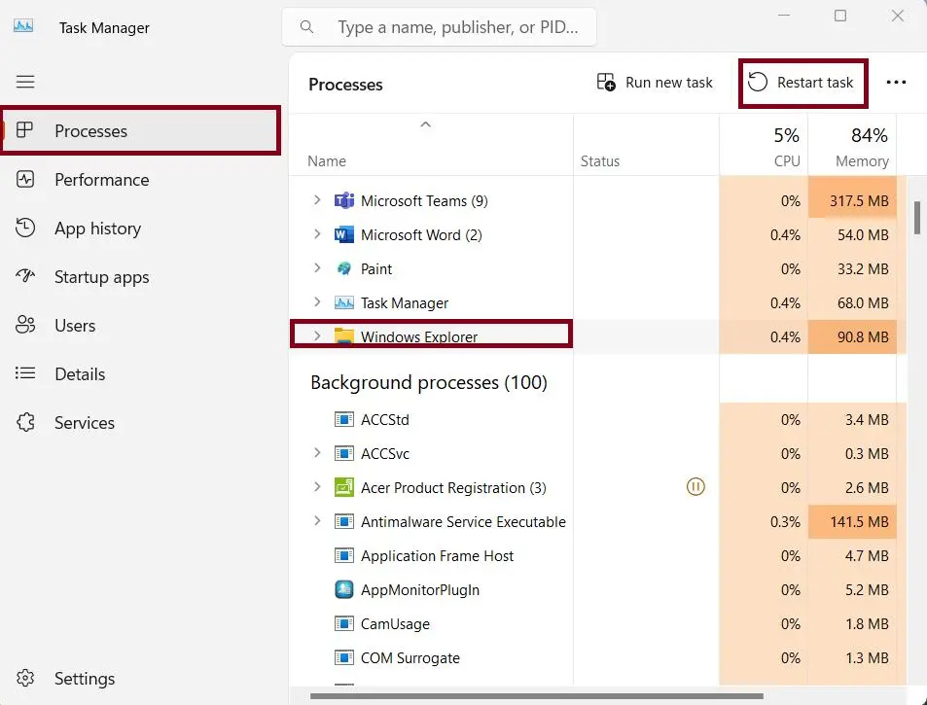Click the horizontal scrollbar at bottom
Image resolution: width=927 pixels, height=705 pixels.
[537, 696]
